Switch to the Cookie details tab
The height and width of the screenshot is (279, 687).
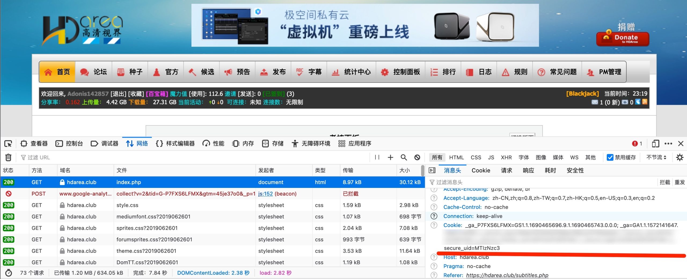[481, 170]
